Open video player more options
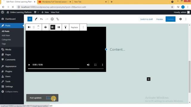The image size is (191, 107). point(102,65)
